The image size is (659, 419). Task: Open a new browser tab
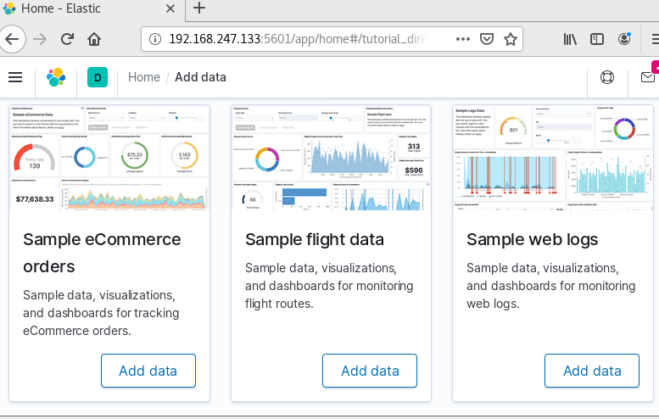tap(199, 8)
